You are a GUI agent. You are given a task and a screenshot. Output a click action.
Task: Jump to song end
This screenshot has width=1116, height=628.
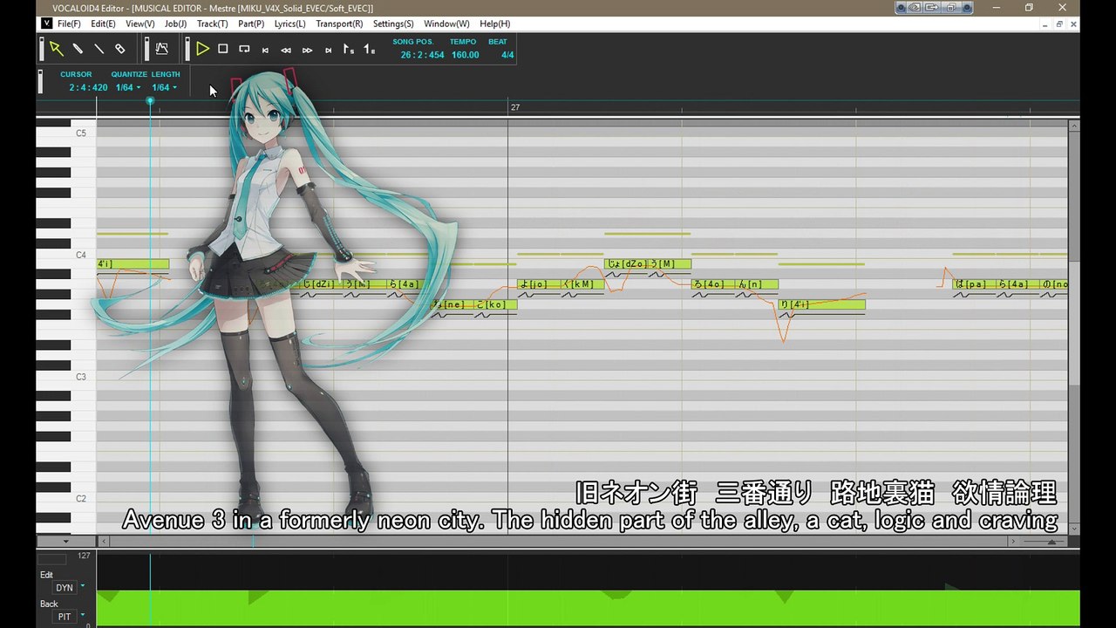[328, 50]
